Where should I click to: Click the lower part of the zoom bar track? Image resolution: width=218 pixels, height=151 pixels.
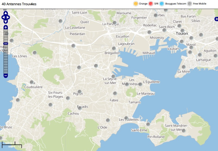click(x=6, y=65)
